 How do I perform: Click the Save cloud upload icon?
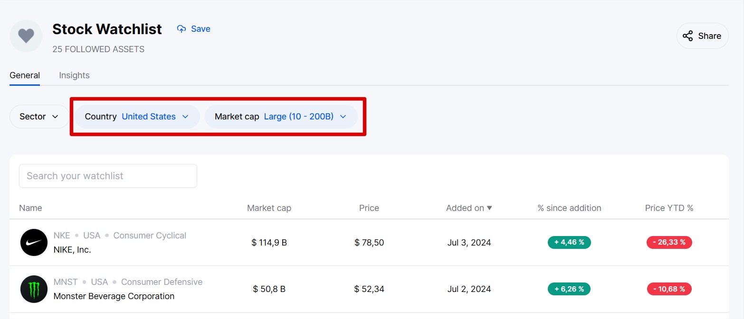click(x=181, y=29)
